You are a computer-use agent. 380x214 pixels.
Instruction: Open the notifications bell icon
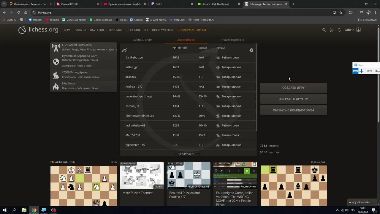[x=339, y=30]
